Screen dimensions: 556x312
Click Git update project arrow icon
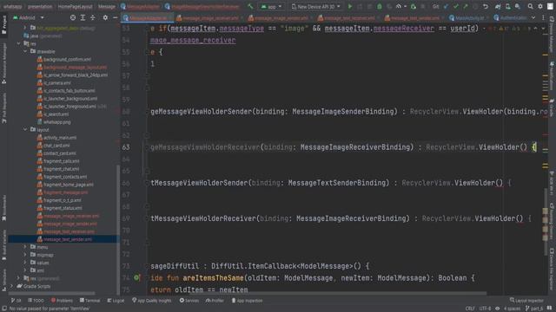pos(446,6)
